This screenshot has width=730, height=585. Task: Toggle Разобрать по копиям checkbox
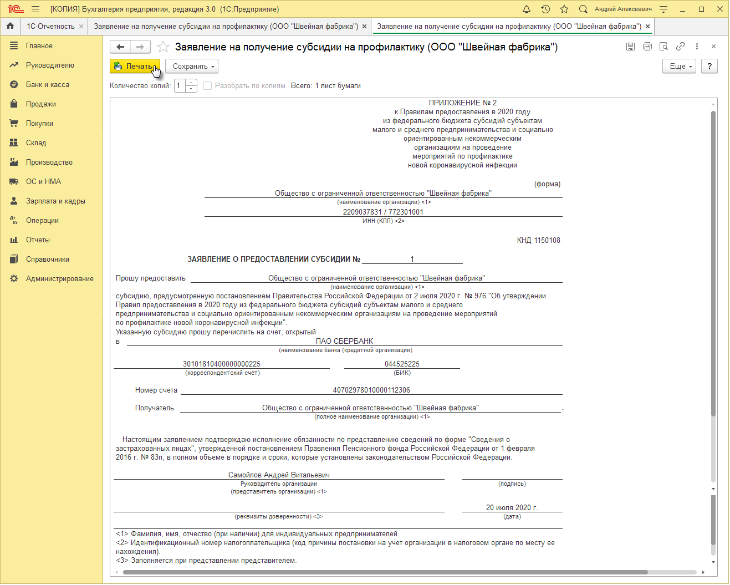pos(208,86)
